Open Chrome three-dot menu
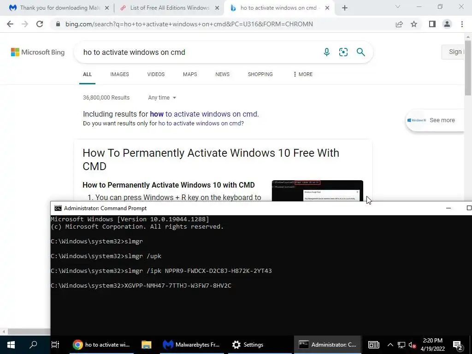This screenshot has height=354, width=472. (462, 24)
